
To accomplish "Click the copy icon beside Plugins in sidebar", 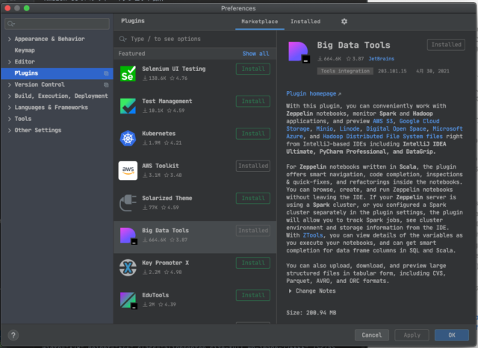I will 106,73.
